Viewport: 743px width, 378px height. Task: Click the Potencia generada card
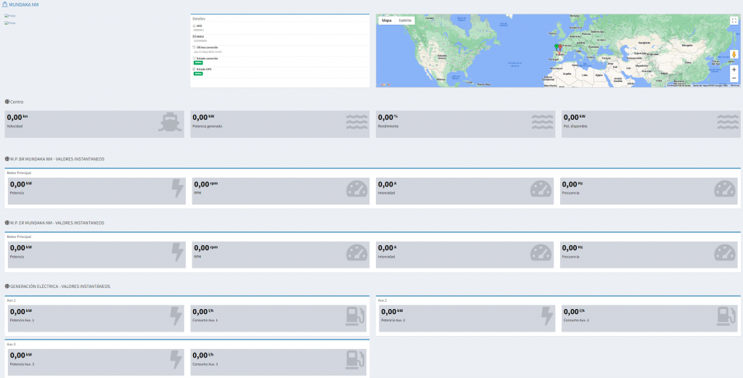[279, 124]
